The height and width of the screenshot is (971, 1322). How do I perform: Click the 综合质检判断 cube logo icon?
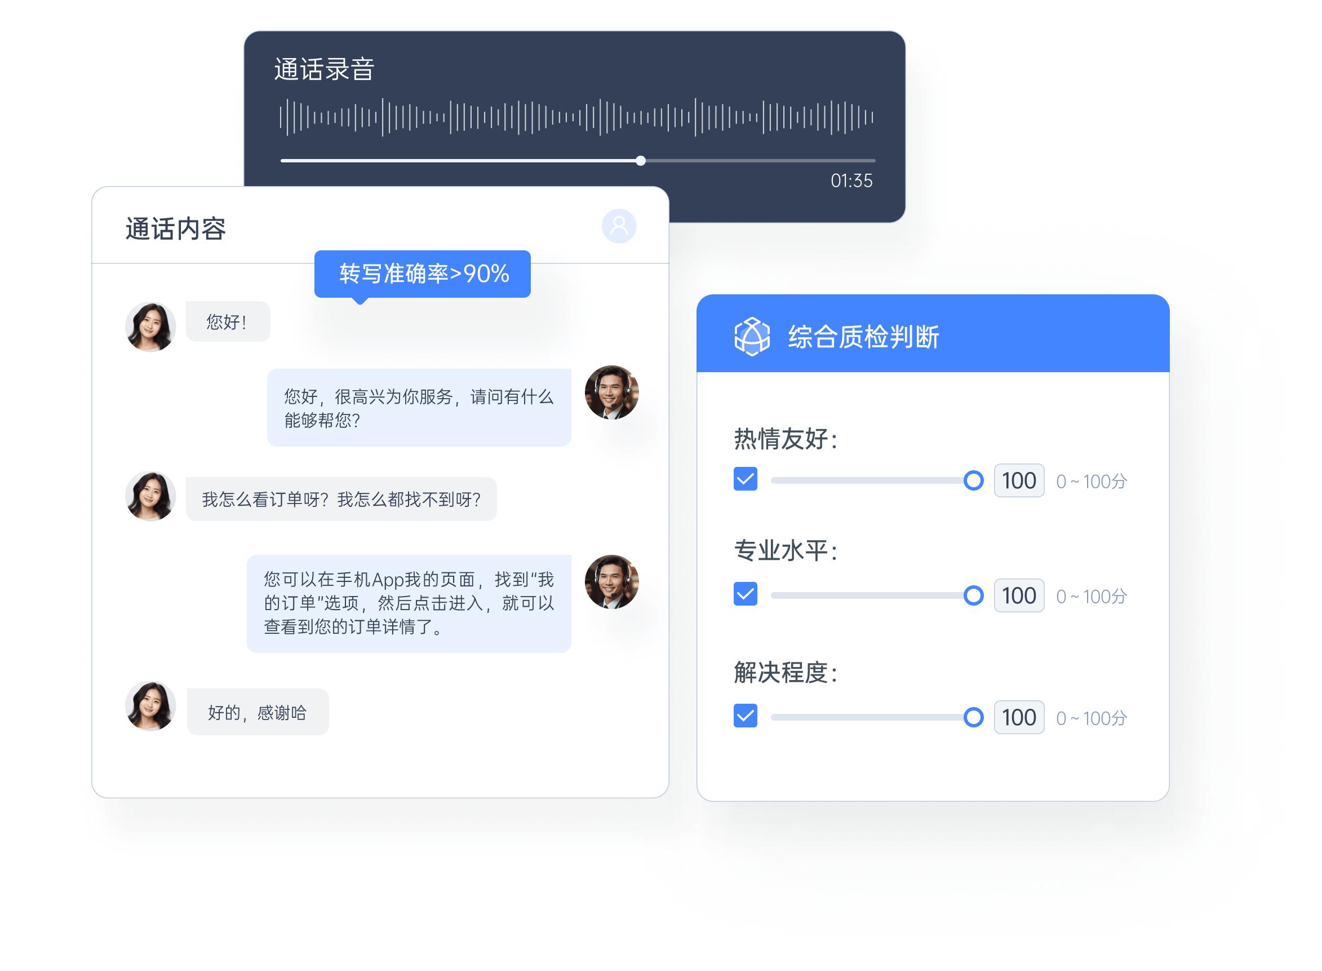tap(752, 336)
